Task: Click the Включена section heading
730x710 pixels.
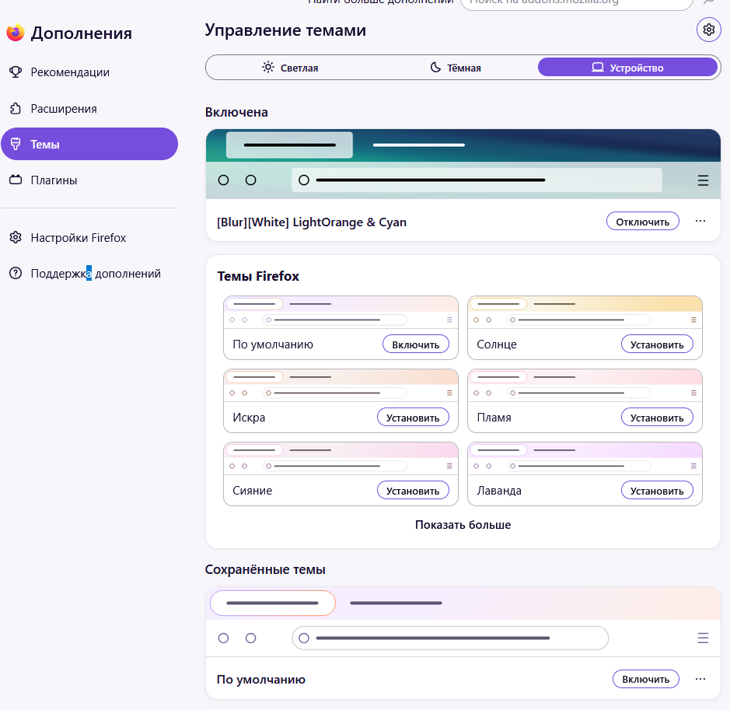Action: (236, 112)
